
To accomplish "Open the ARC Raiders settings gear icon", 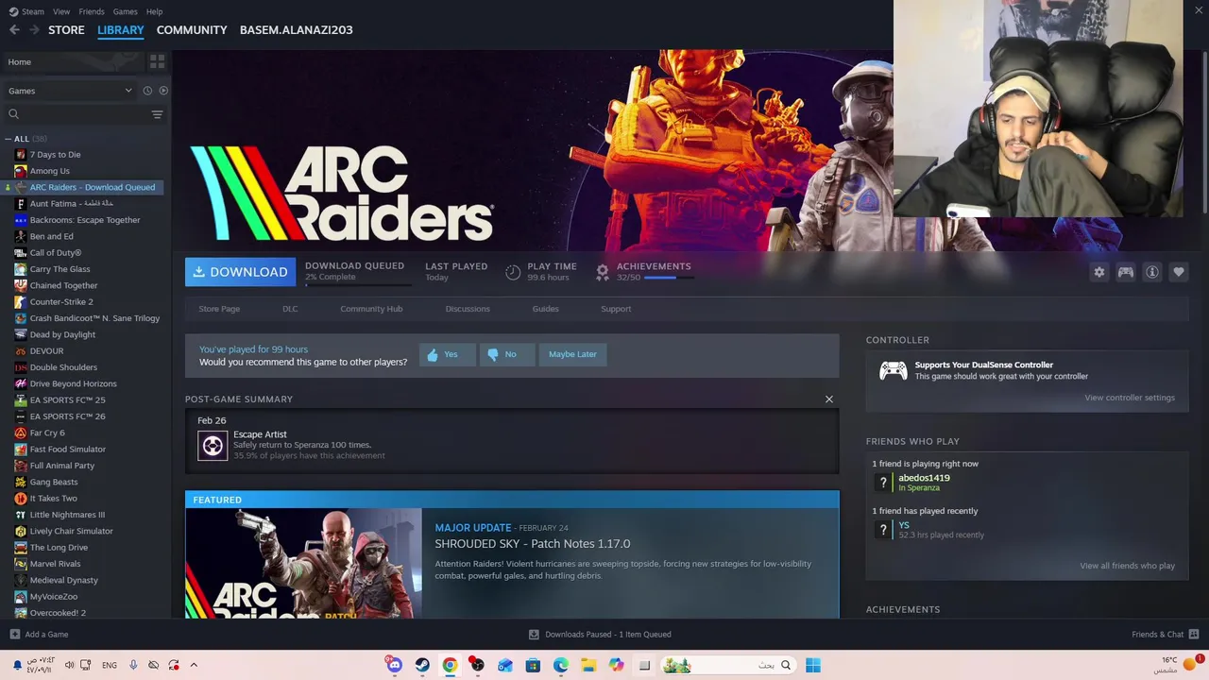I will [x=1099, y=272].
